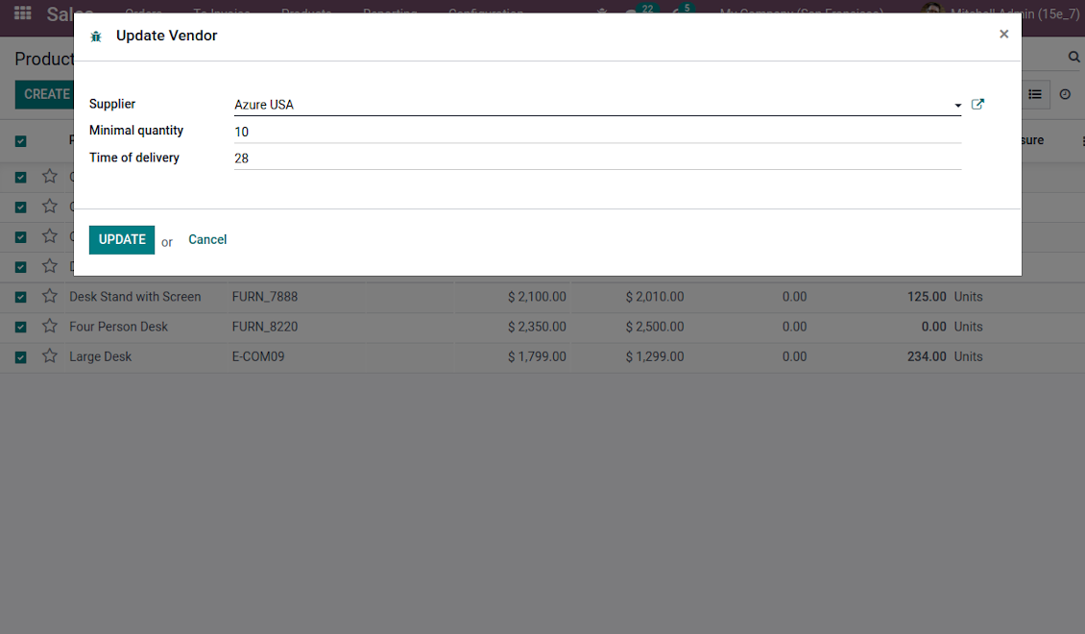This screenshot has height=634, width=1085.
Task: Expand the Supplier dropdown arrow
Action: pos(957,106)
